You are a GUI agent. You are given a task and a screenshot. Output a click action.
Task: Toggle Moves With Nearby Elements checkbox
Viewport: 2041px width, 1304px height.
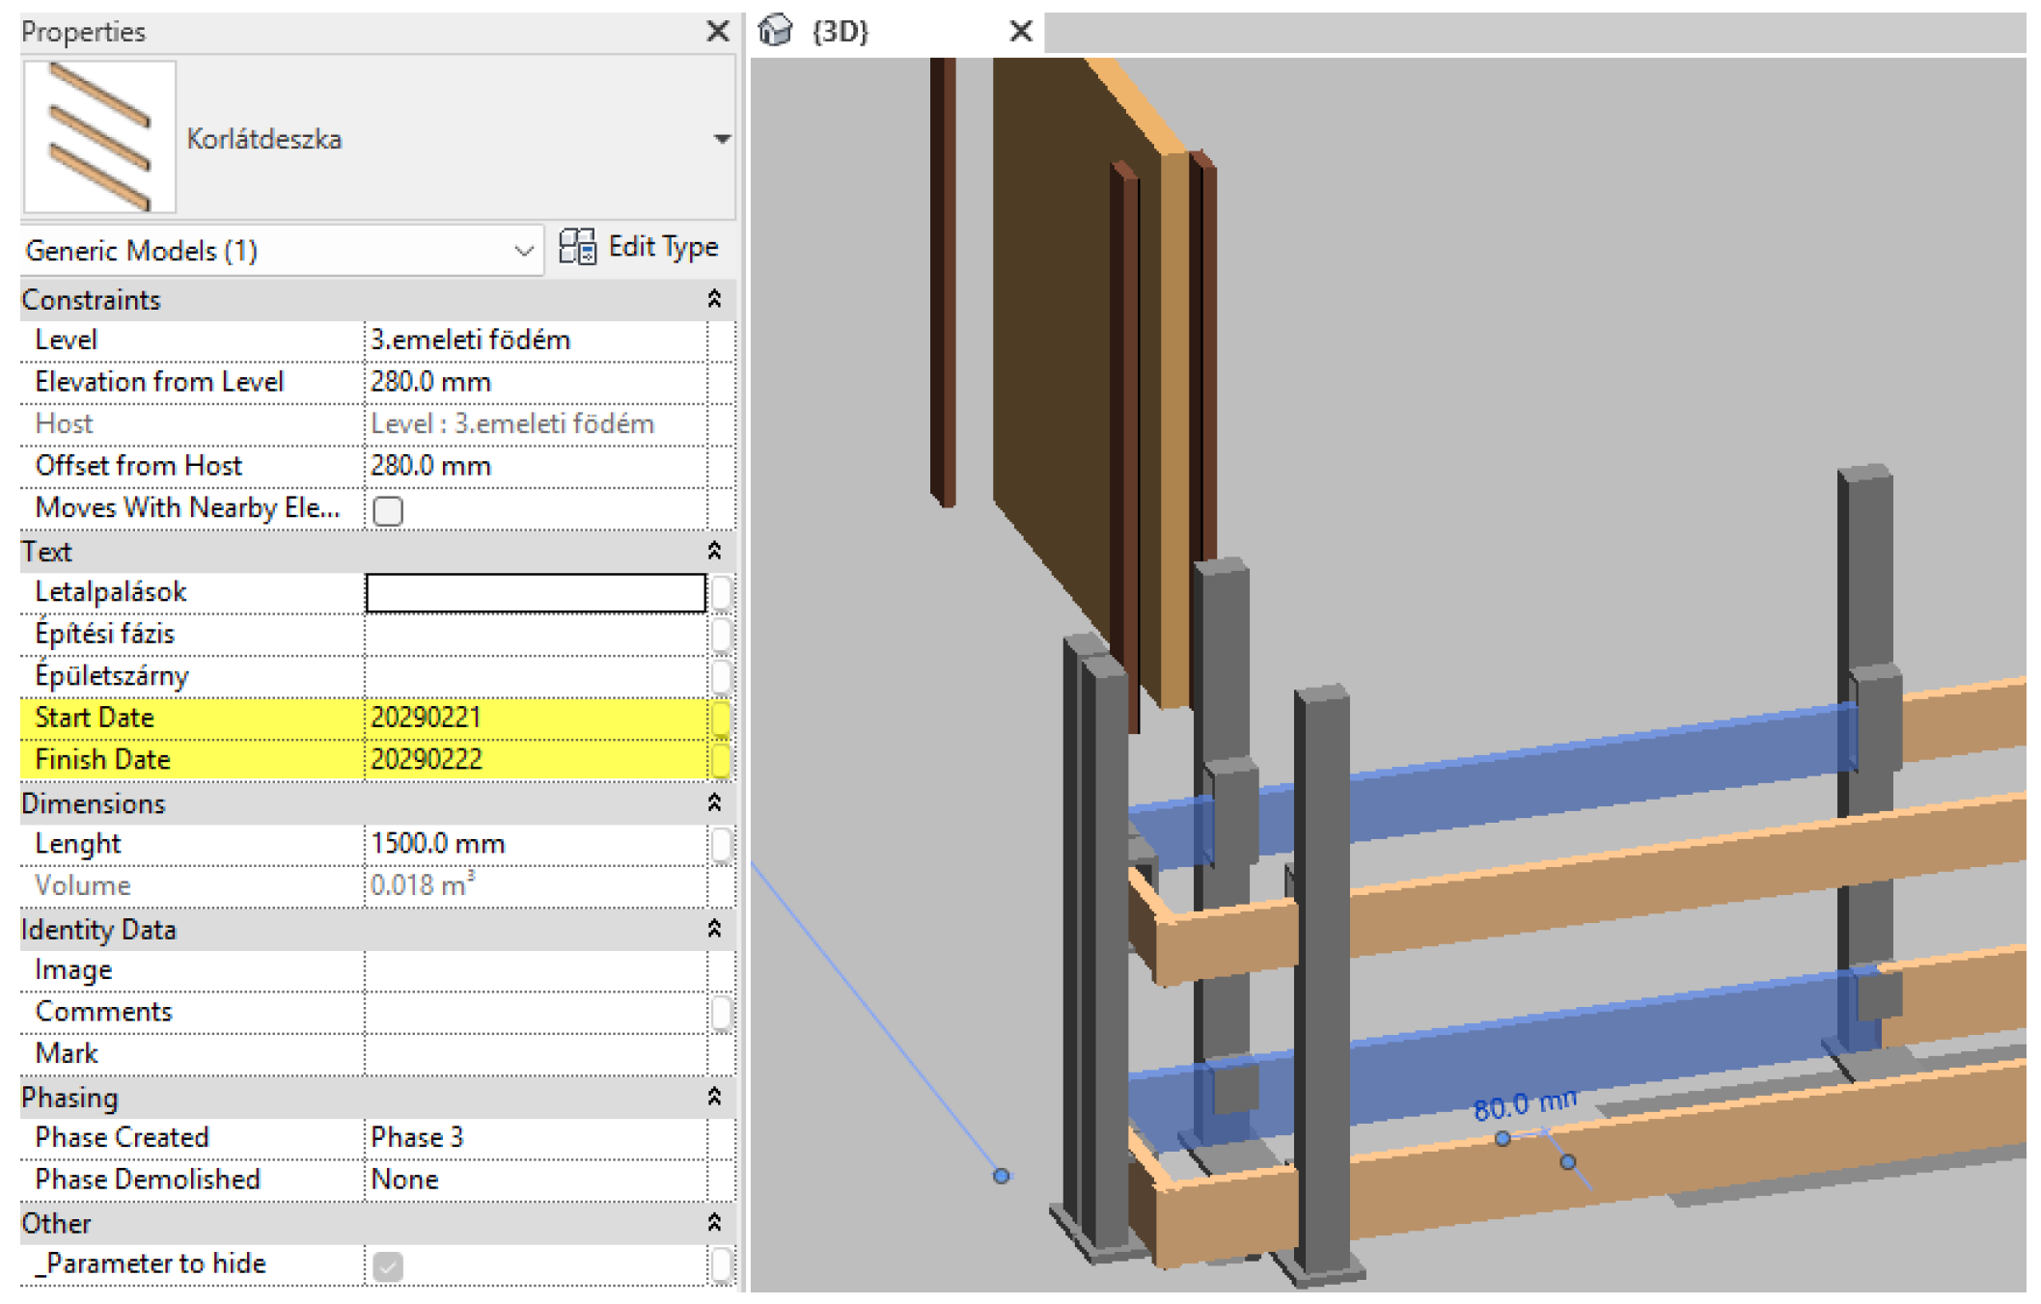(x=388, y=510)
